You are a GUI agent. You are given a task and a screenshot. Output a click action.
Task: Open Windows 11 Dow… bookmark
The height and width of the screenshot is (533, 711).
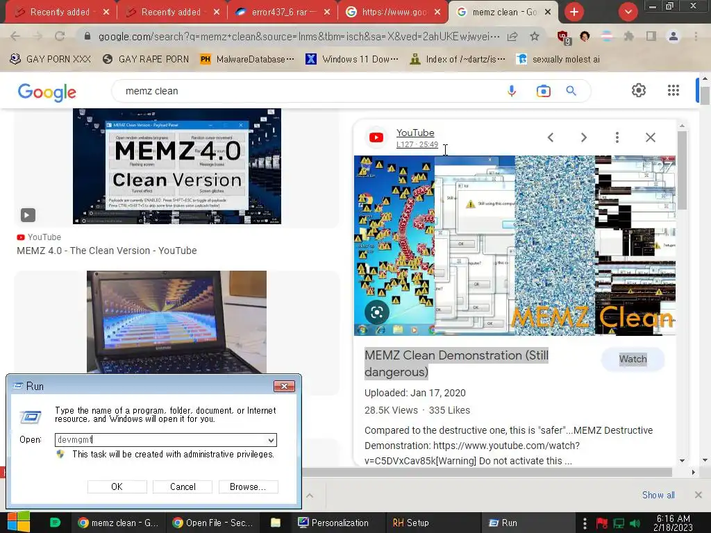point(352,60)
